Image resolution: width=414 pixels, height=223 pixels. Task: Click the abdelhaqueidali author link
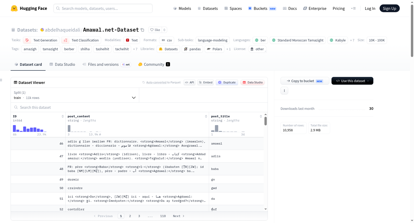[x=63, y=30]
